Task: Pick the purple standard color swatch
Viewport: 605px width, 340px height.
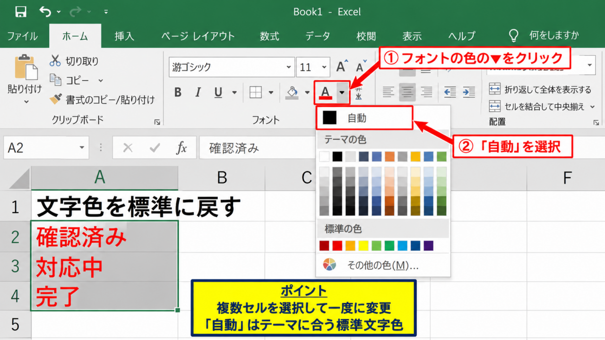Action: 429,246
